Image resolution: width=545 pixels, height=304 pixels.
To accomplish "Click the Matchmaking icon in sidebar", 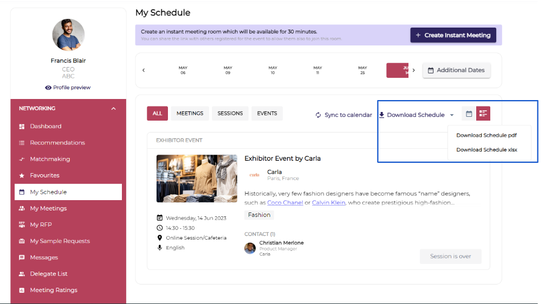I will point(22,160).
